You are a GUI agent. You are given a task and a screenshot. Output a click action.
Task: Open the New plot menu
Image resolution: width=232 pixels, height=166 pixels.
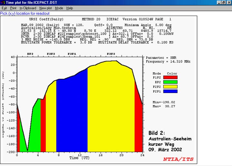45,8
